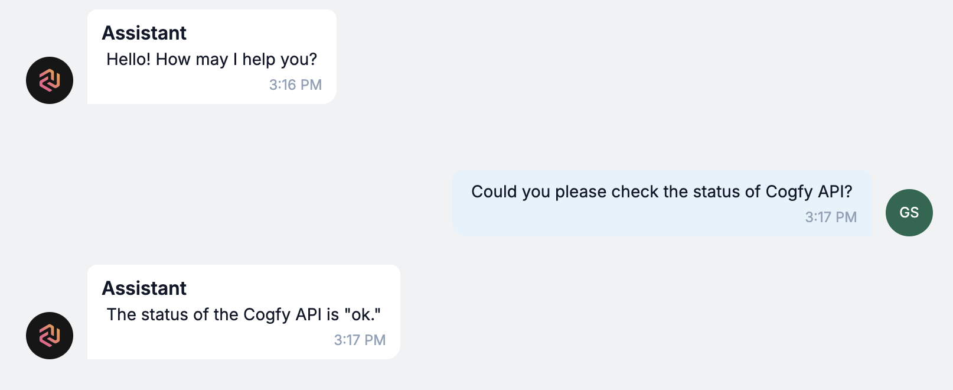Click the 3:17 PM timestamp on the user message
The height and width of the screenshot is (390, 953).
click(x=831, y=217)
